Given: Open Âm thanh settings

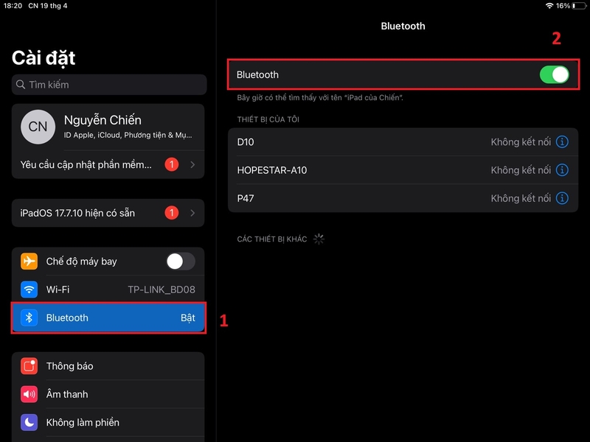Looking at the screenshot, I should 108,394.
